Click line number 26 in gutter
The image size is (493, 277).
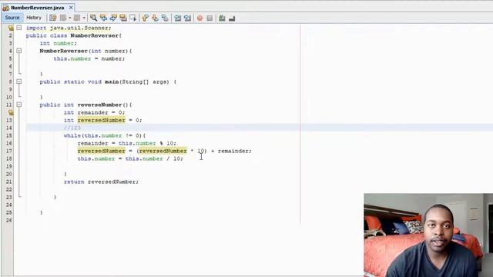[x=8, y=220]
